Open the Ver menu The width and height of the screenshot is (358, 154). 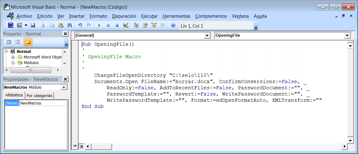click(x=61, y=16)
